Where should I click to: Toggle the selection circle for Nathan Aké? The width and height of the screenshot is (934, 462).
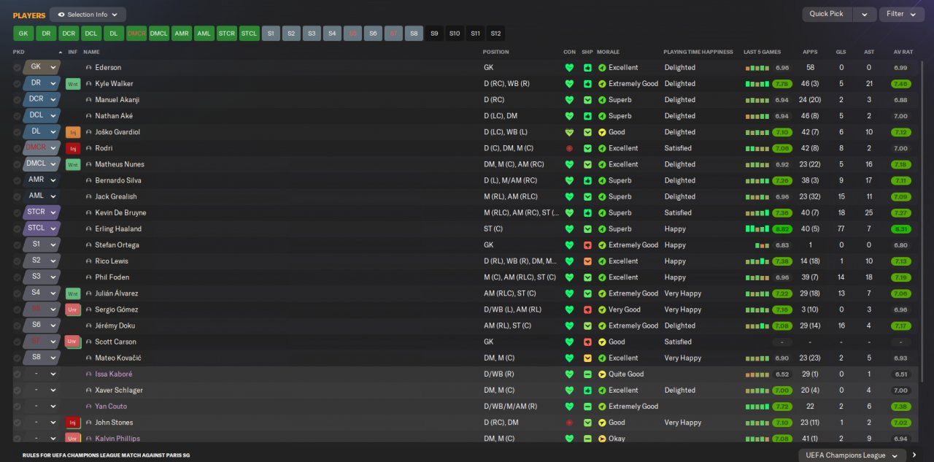(x=17, y=116)
